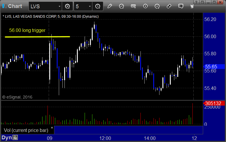The height and width of the screenshot is (142, 226).
Task: Click the bar replay play button
Action: click(x=145, y=6)
